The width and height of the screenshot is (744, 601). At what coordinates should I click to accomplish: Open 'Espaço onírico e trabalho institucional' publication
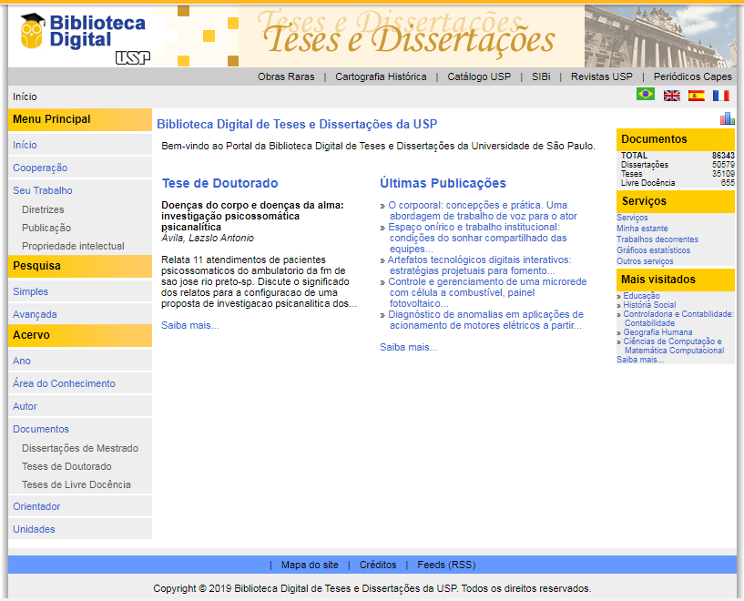pyautogui.click(x=477, y=238)
